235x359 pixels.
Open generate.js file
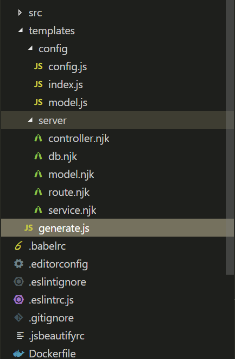64,228
